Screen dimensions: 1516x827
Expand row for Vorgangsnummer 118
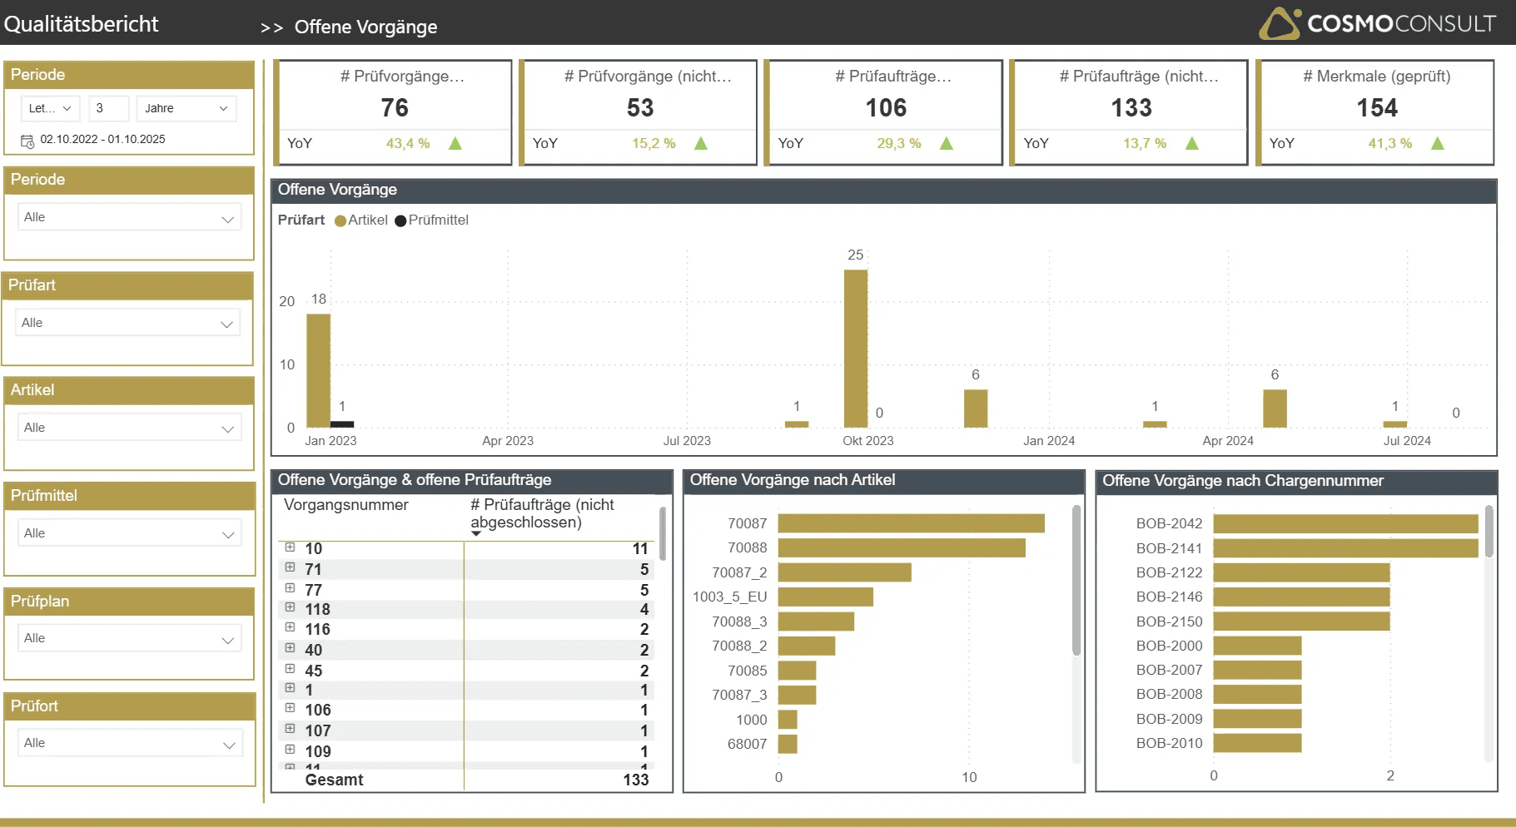coord(290,607)
